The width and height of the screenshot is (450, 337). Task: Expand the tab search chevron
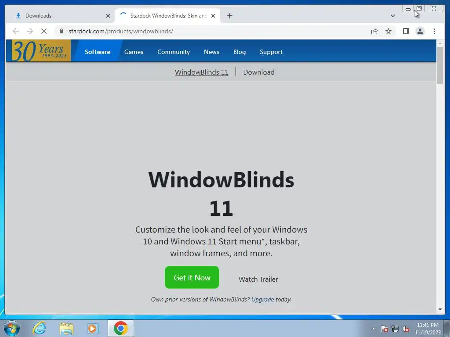(392, 16)
